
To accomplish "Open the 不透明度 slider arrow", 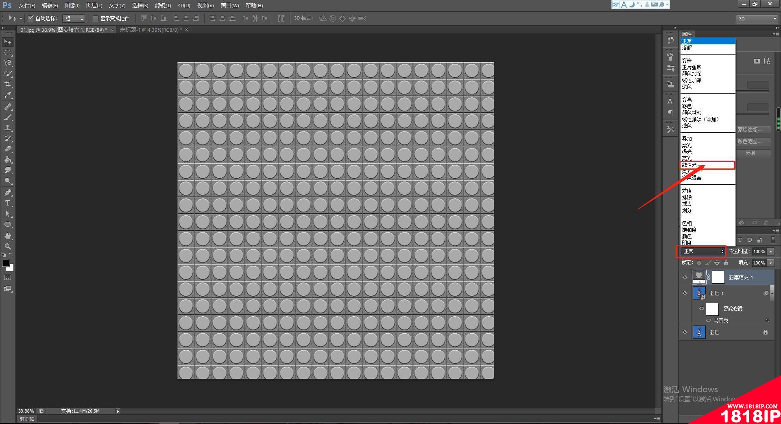I will (771, 251).
